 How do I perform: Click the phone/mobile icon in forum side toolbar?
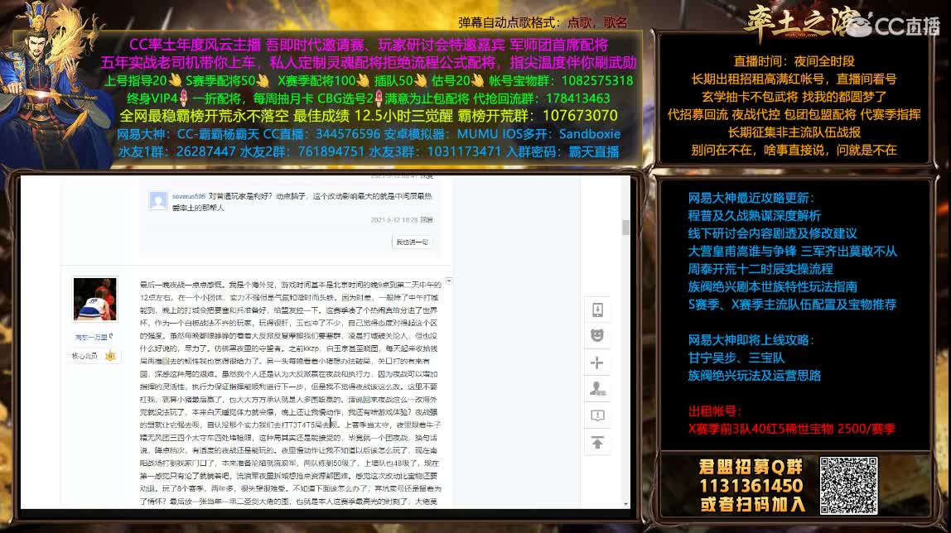[x=597, y=310]
